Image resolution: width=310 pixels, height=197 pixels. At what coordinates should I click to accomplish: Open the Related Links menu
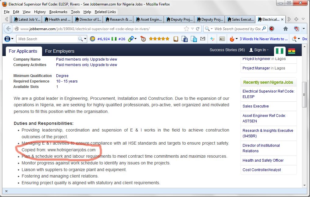tap(105, 12)
